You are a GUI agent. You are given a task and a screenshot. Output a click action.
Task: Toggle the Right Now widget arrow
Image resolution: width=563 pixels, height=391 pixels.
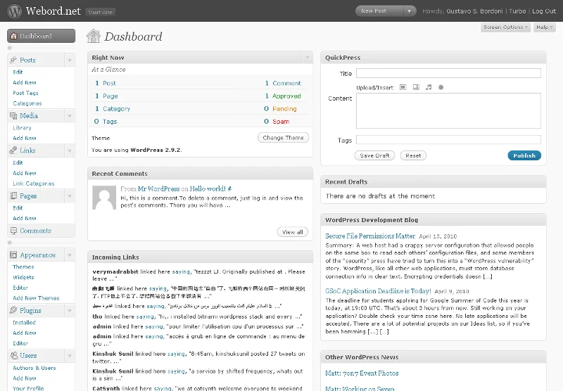coord(308,58)
